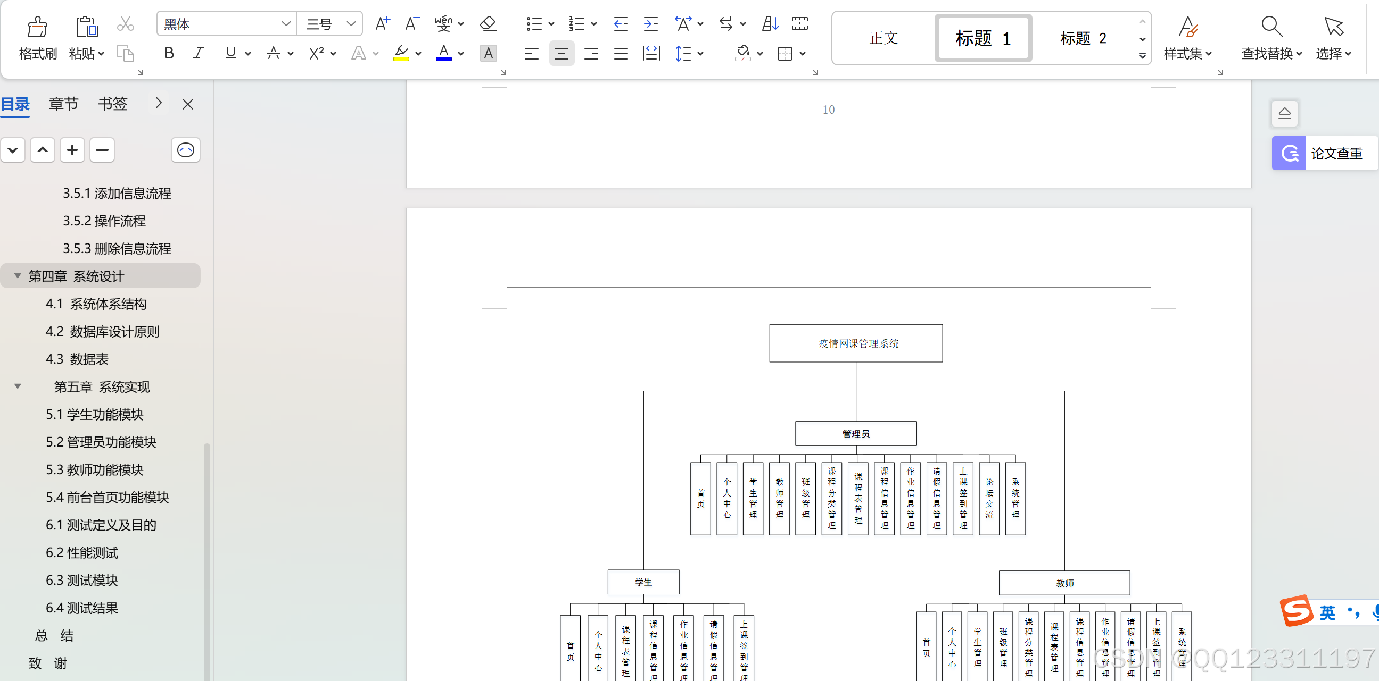Viewport: 1379px width, 681px height.
Task: Open Find and Replace magnifier
Action: tap(1271, 27)
